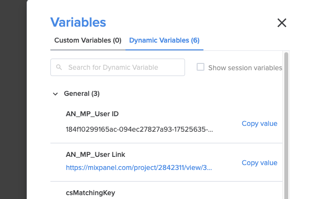Click the General (3) group heading
Screen dimensions: 310x199
pos(82,93)
